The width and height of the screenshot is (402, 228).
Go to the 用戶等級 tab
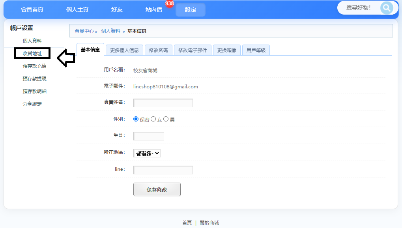256,50
